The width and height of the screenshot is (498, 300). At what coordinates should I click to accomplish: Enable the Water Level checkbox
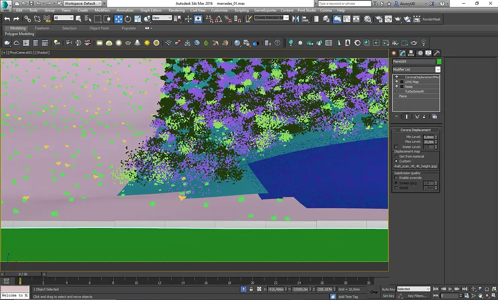pyautogui.click(x=396, y=147)
